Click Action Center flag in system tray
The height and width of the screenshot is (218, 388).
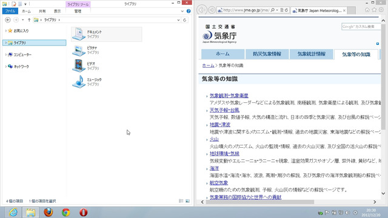click(x=327, y=213)
